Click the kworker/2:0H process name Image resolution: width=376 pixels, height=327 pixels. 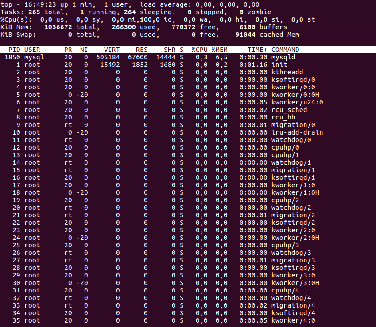[x=295, y=238]
